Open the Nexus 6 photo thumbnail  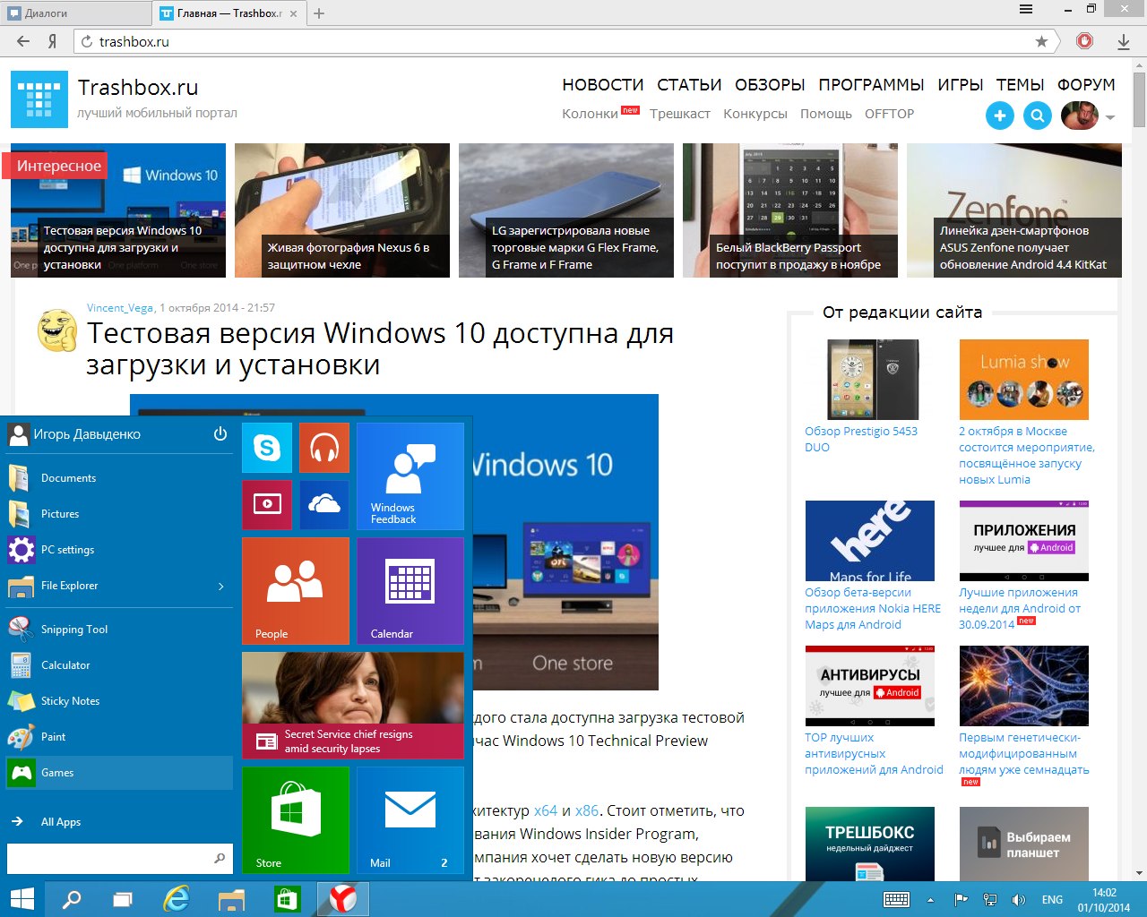pyautogui.click(x=342, y=210)
